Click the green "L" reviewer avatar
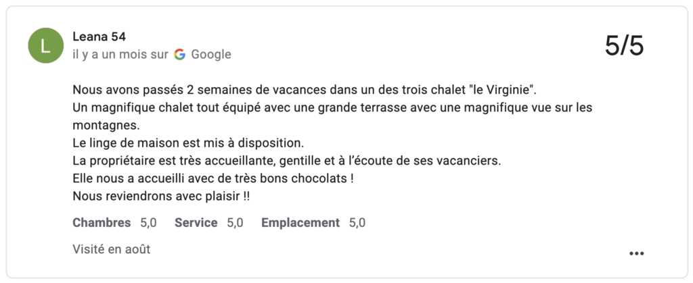Viewport: 693px width, 283px height. (46, 45)
